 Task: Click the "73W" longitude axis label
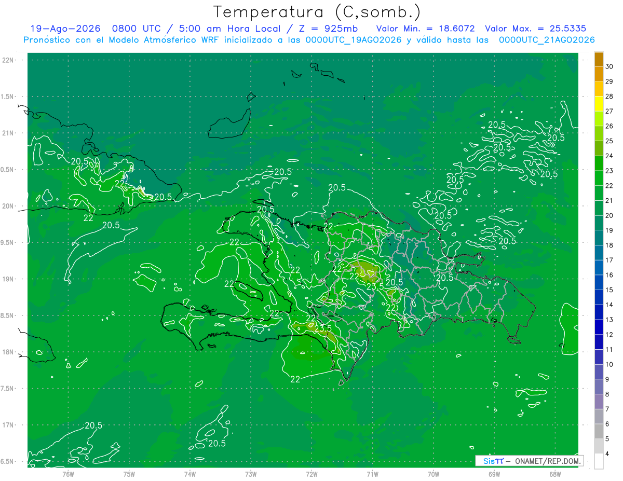(251, 474)
